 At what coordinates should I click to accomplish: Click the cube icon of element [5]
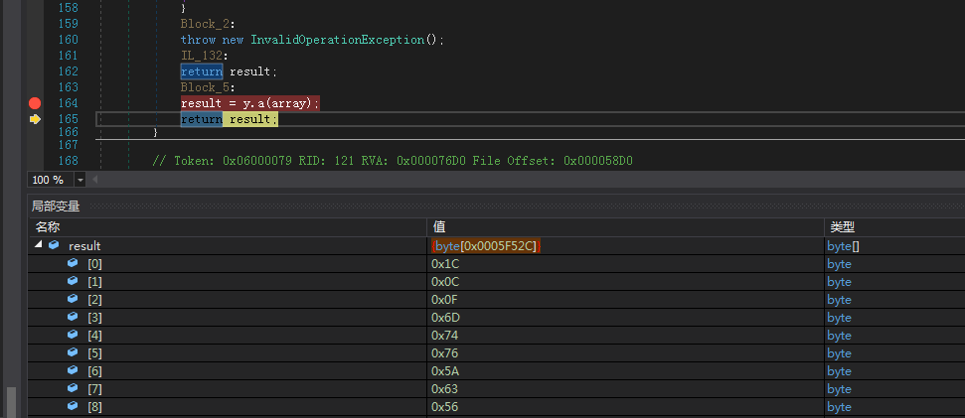74,351
